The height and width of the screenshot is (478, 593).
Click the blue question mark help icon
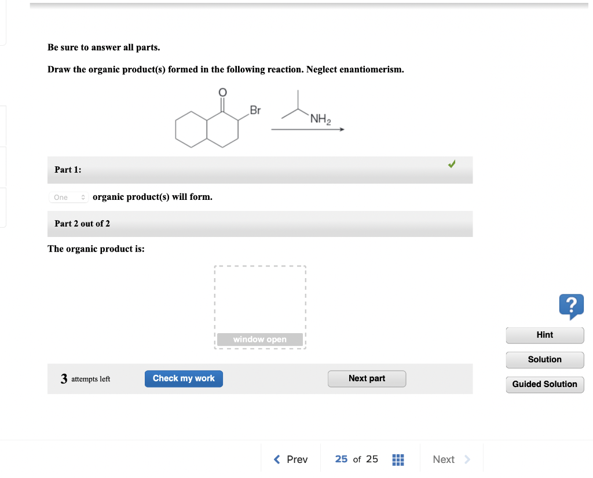571,307
